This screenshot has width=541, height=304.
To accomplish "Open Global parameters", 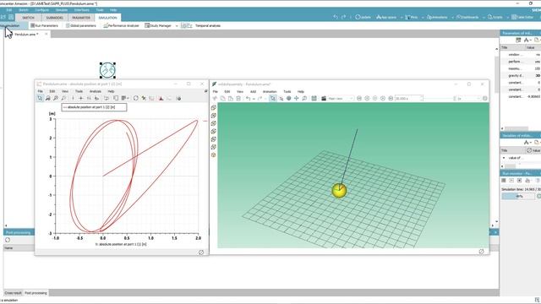I will coord(81,25).
